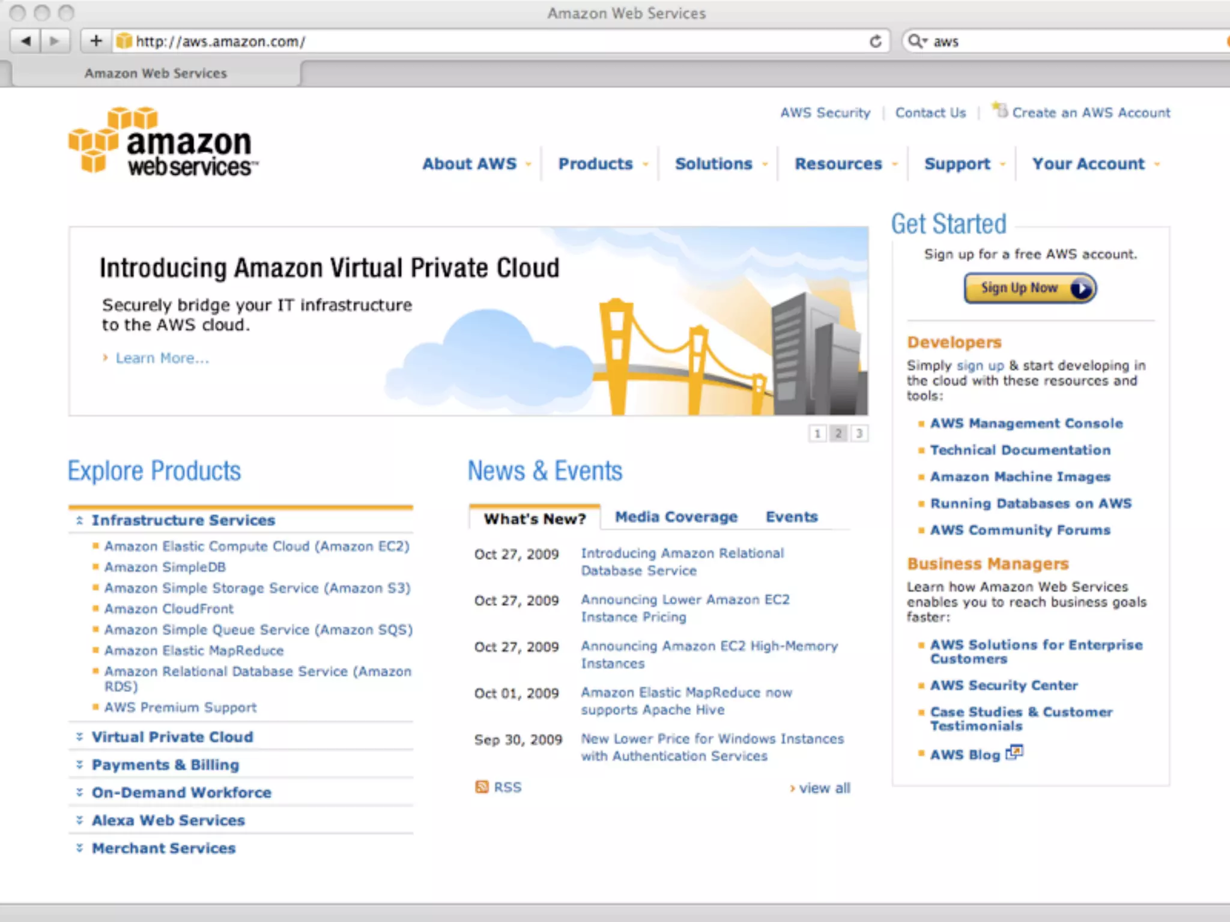Select banner slide indicator 2
Image resolution: width=1230 pixels, height=922 pixels.
click(838, 433)
